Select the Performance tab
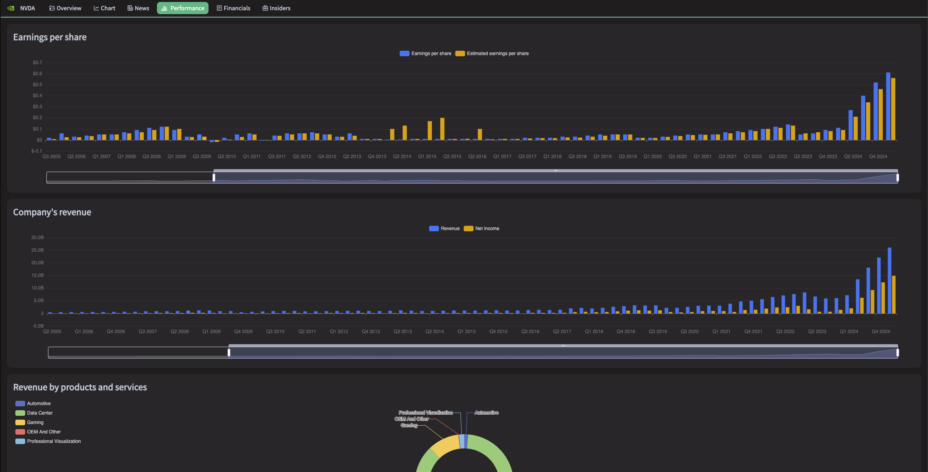 tap(183, 8)
